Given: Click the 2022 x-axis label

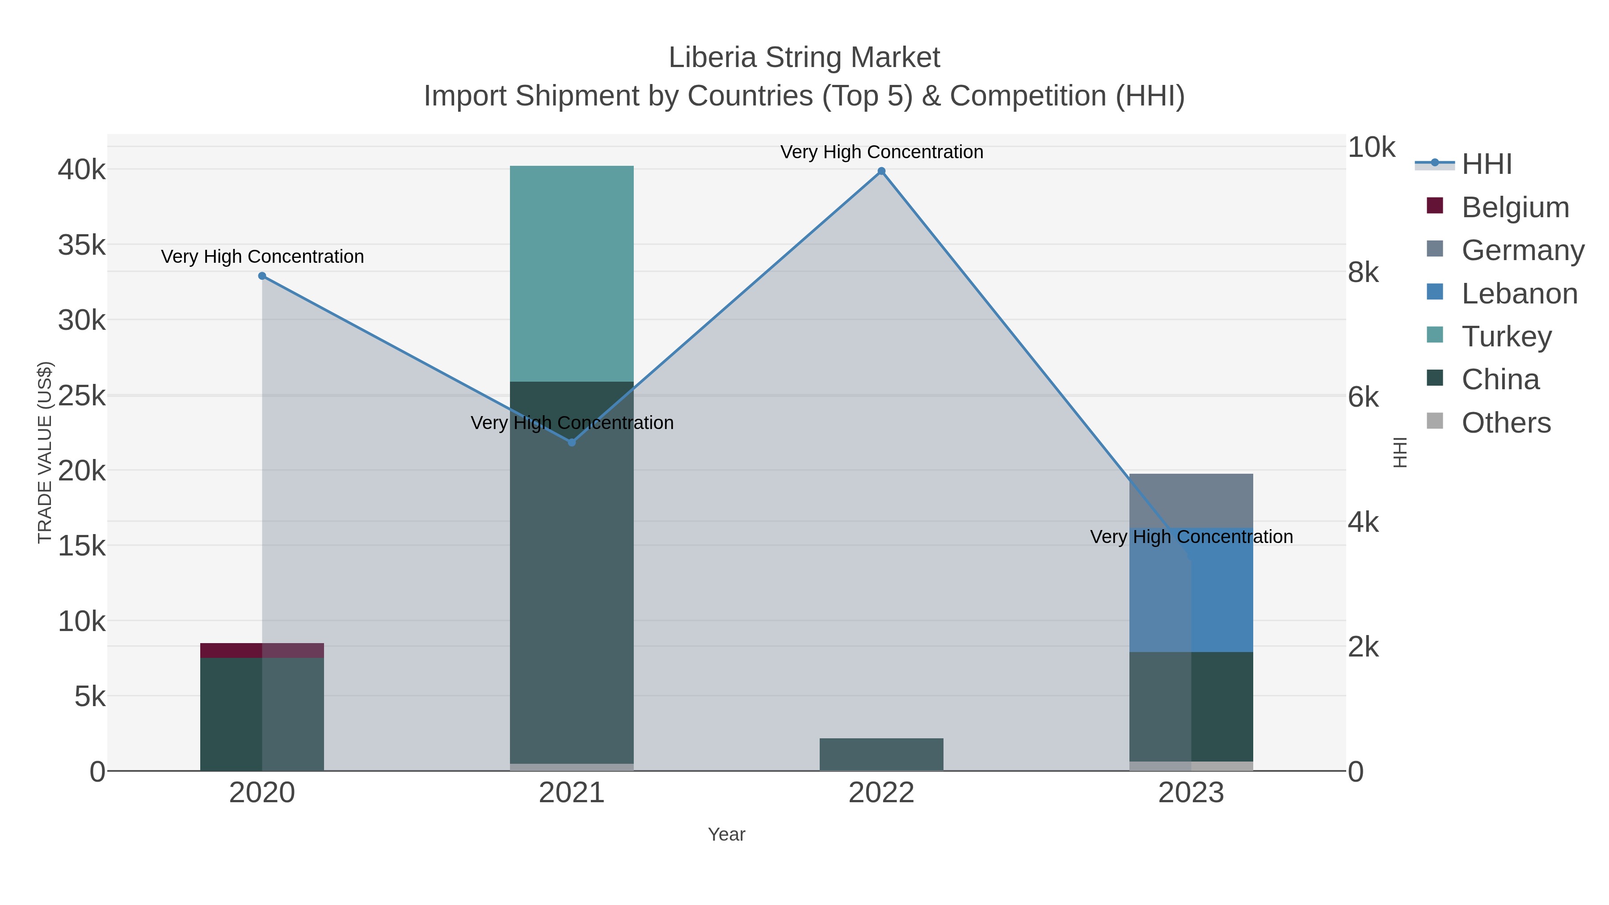Looking at the screenshot, I should click(881, 793).
